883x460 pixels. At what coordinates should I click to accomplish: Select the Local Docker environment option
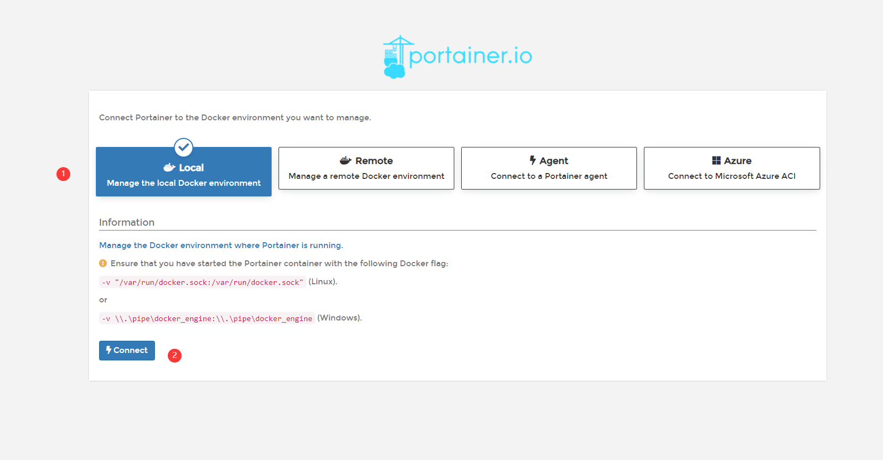[184, 171]
